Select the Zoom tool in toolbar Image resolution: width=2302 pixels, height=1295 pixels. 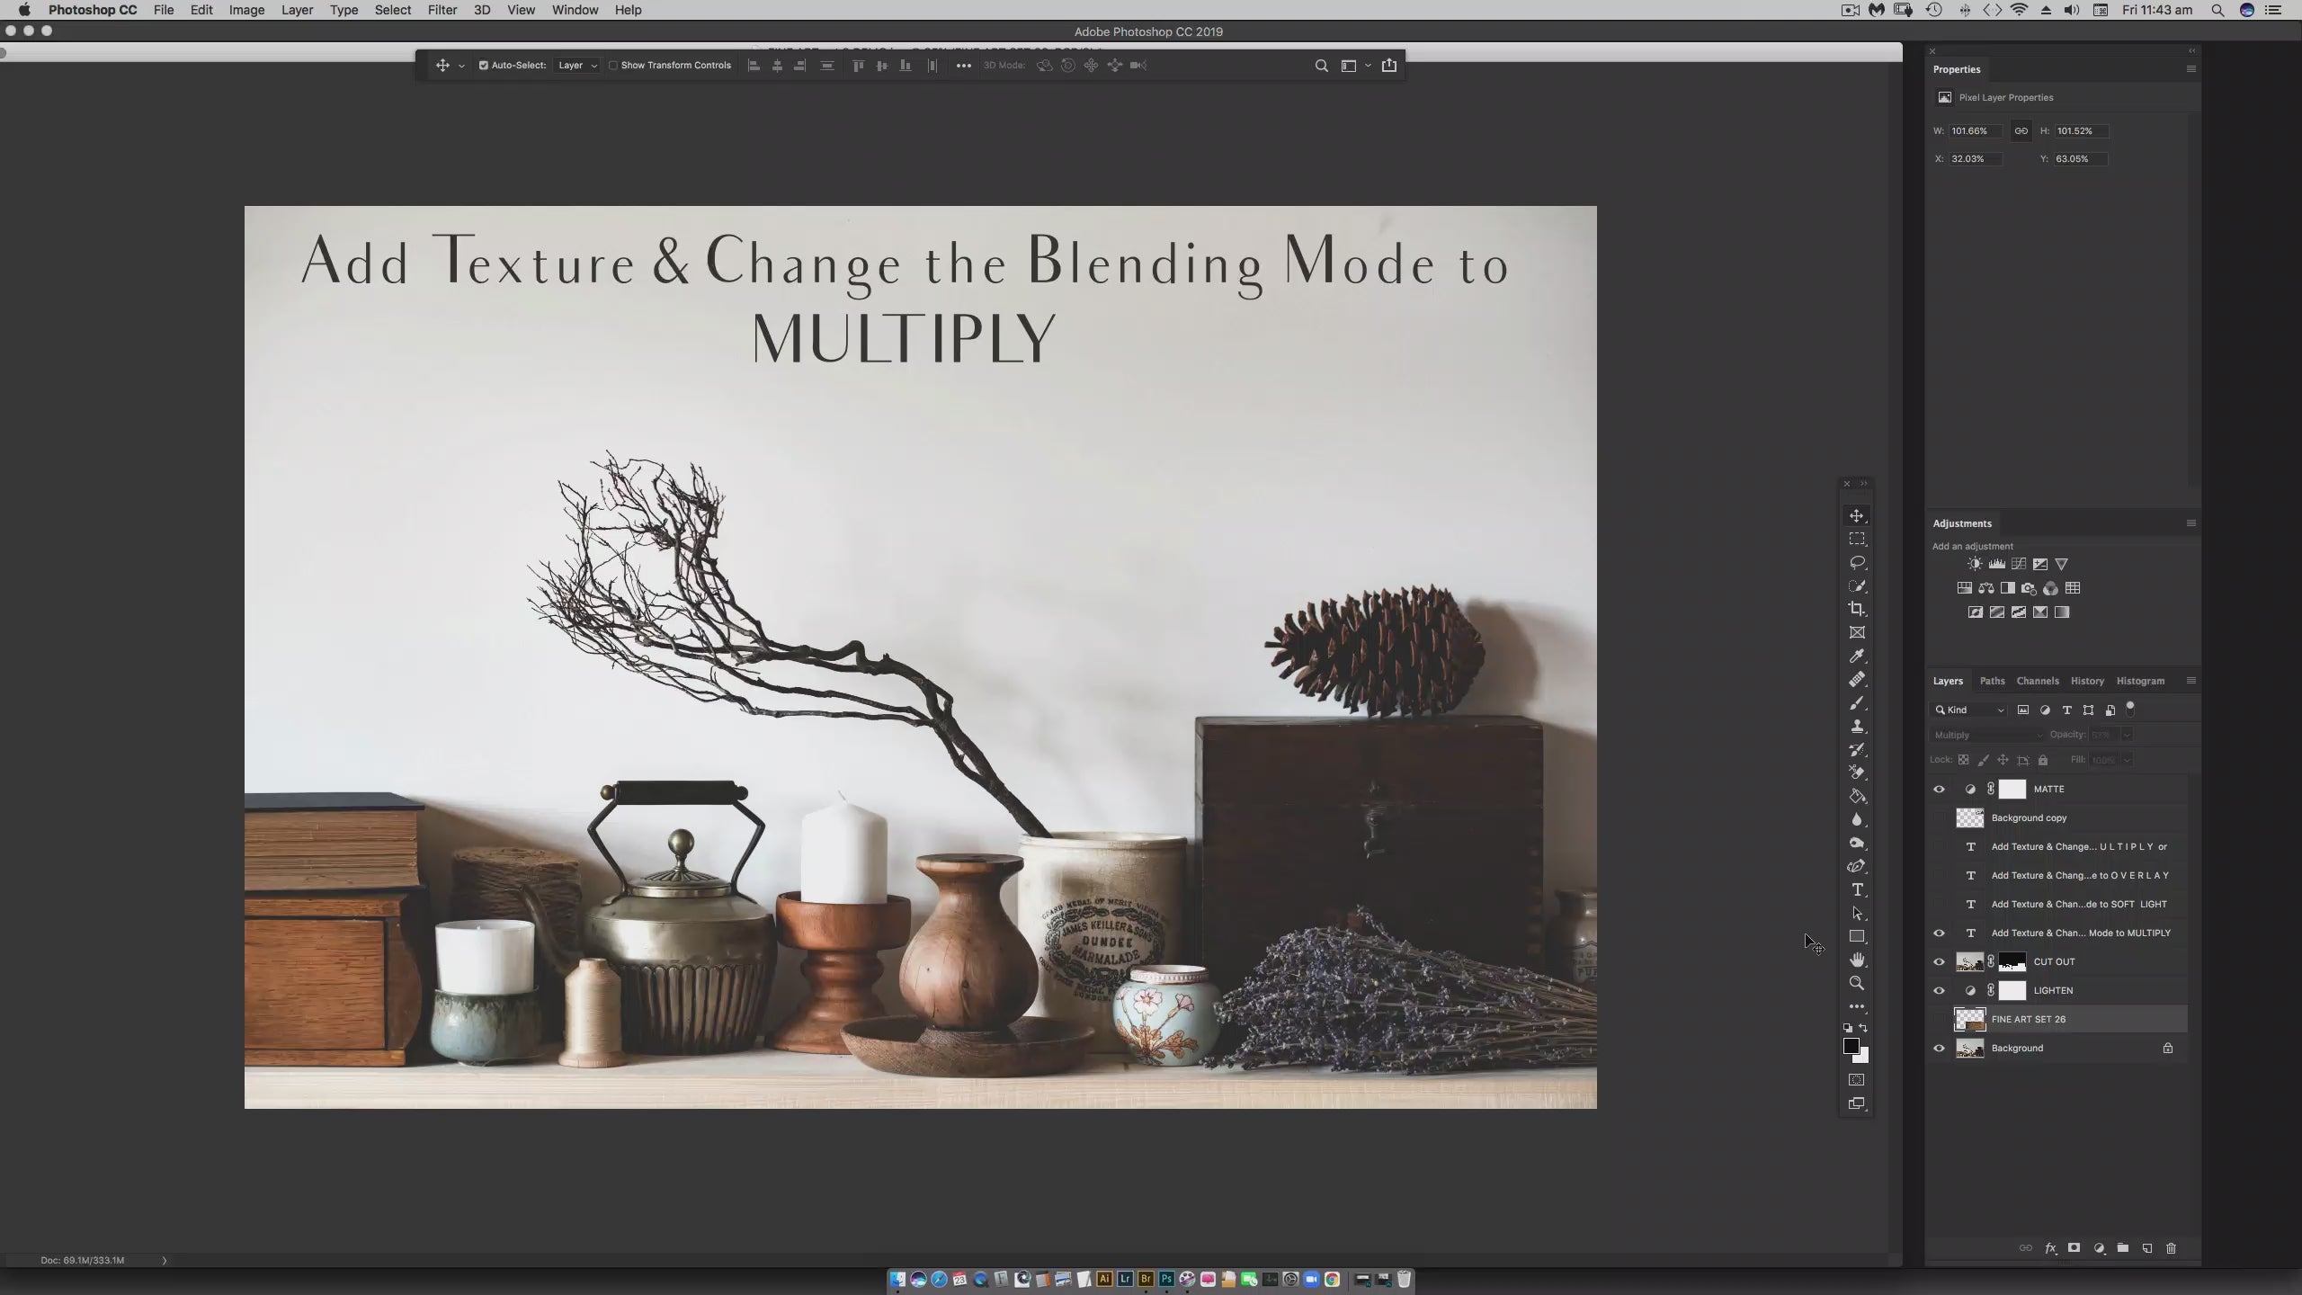pyautogui.click(x=1857, y=983)
